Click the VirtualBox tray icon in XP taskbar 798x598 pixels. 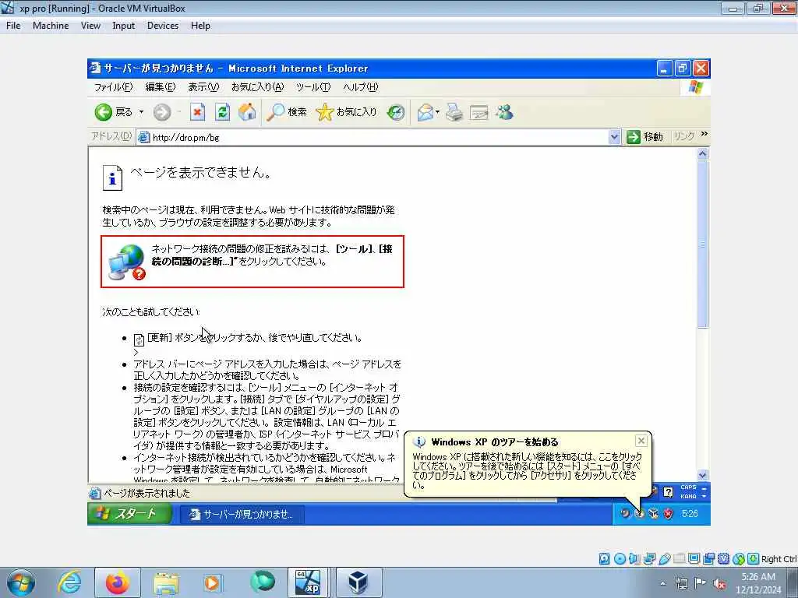tap(654, 514)
